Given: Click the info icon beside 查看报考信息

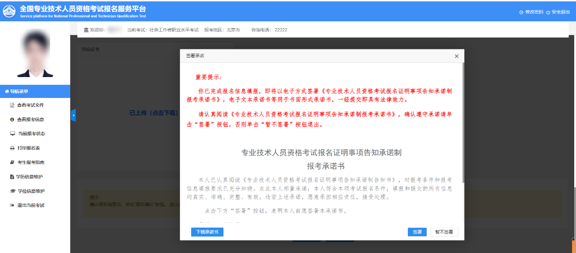Looking at the screenshot, I should (12, 120).
